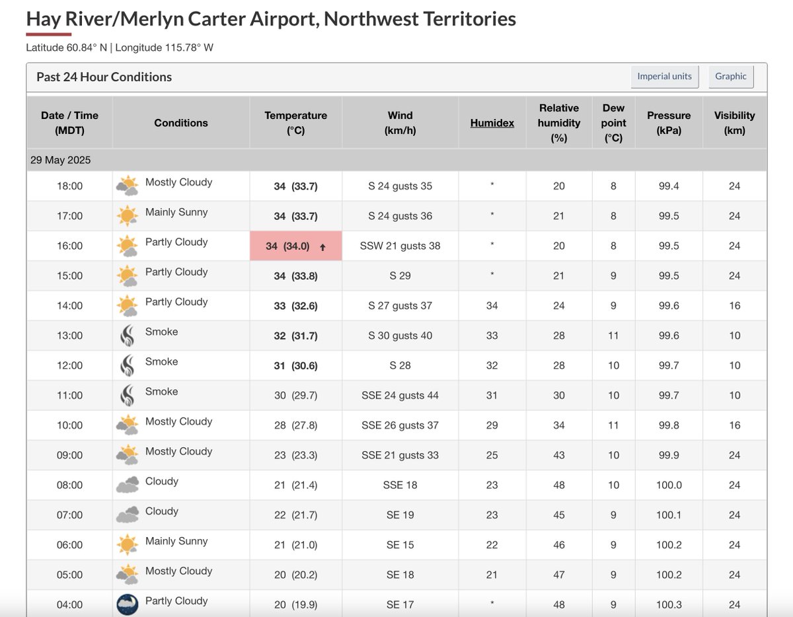This screenshot has height=617, width=793.
Task: Click the 16:00 Partly Cloudy weather icon
Action: [x=127, y=246]
